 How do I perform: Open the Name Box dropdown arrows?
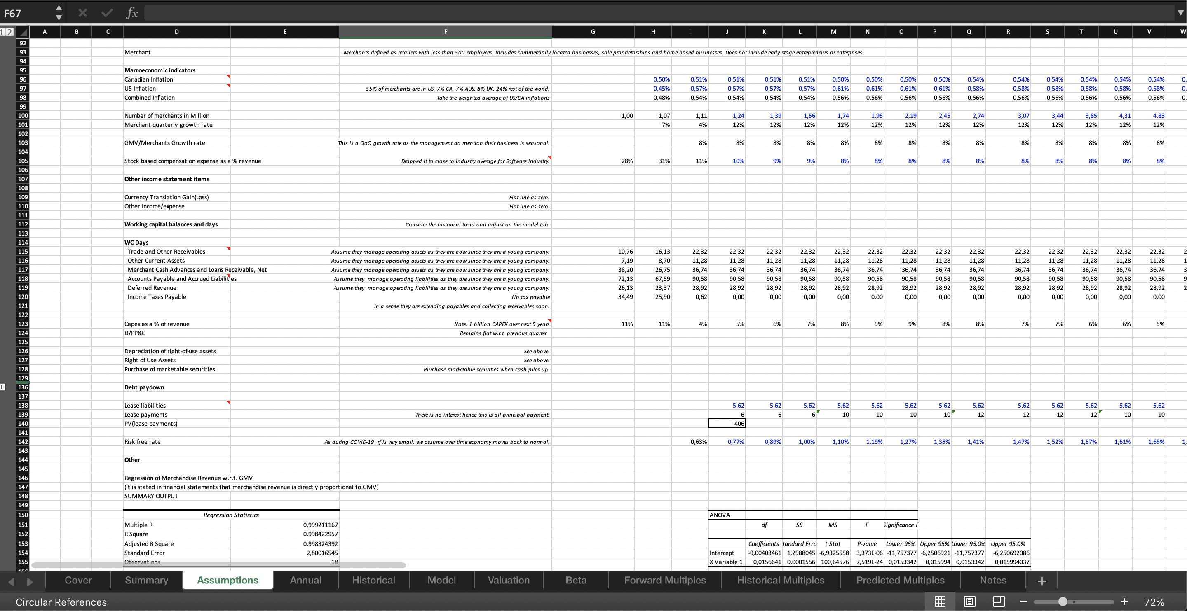pyautogui.click(x=59, y=13)
